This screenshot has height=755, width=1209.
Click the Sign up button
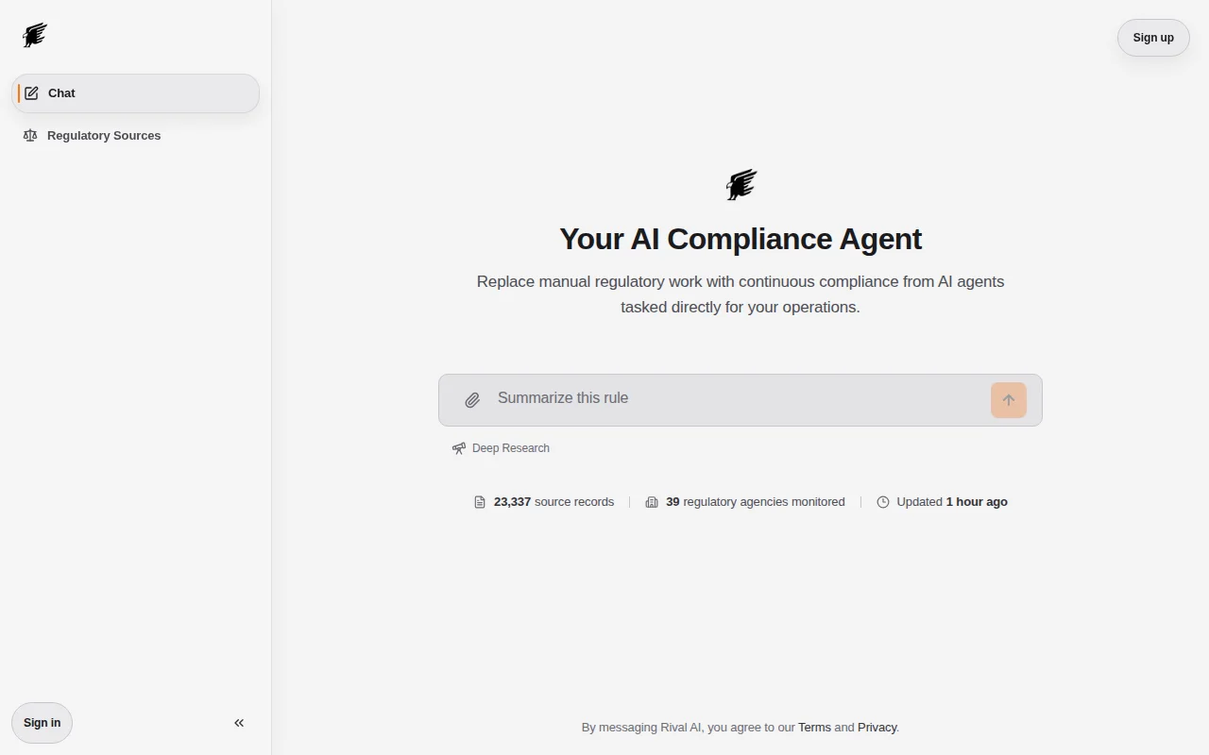pyautogui.click(x=1153, y=38)
